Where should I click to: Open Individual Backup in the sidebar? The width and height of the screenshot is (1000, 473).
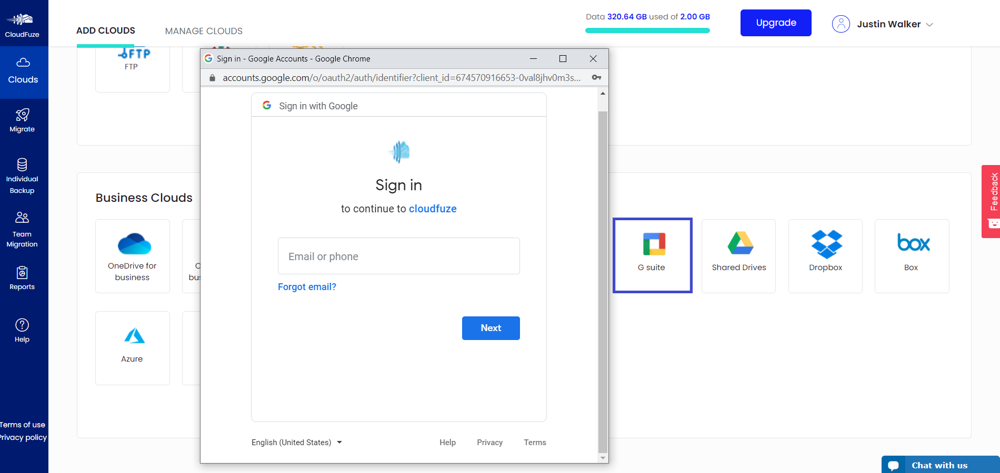coord(22,177)
